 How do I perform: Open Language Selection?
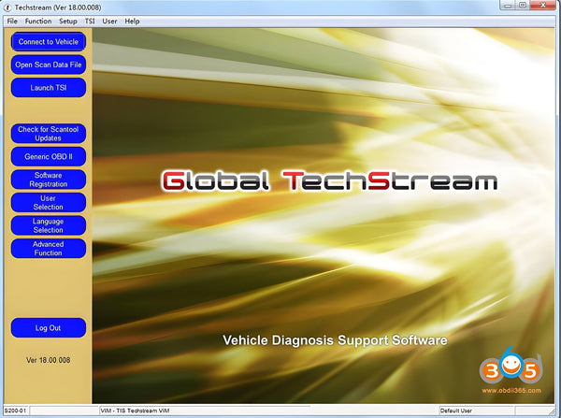[x=49, y=225]
